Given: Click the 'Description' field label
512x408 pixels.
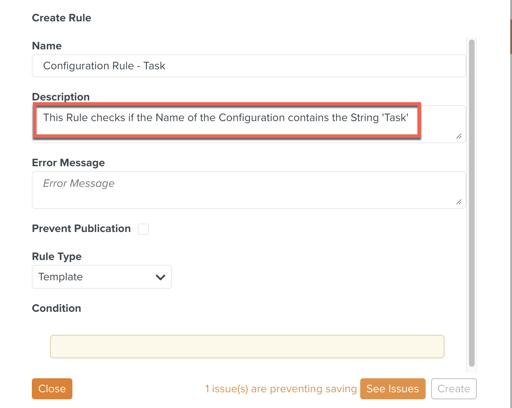Looking at the screenshot, I should [61, 97].
